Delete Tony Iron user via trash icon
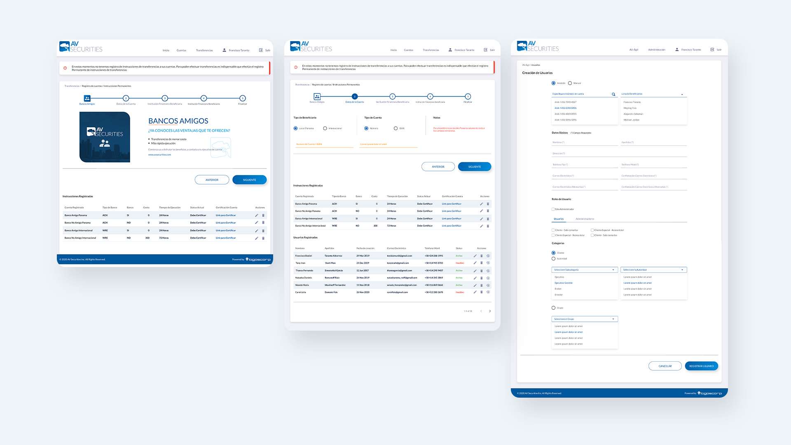Screen dimensions: 791x445 [481, 263]
